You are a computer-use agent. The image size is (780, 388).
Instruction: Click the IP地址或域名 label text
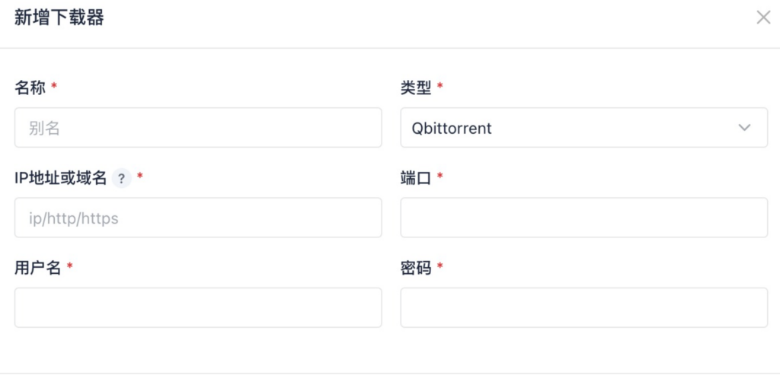pos(60,178)
